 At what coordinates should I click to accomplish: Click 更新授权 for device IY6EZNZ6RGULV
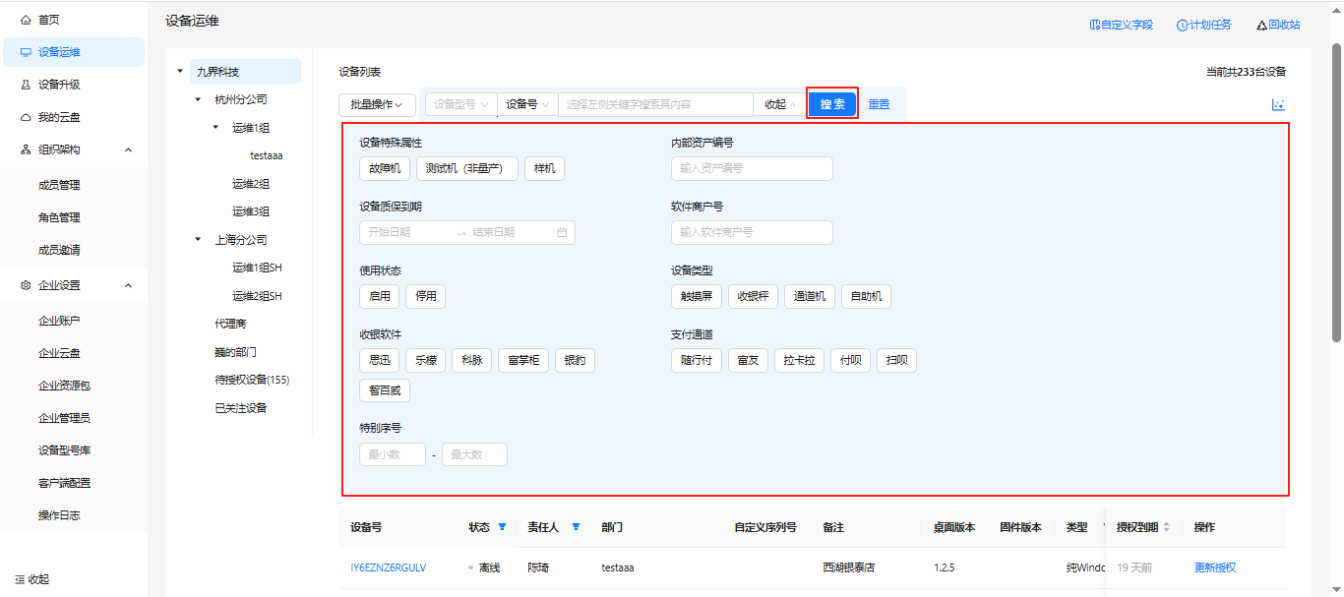coord(1215,567)
